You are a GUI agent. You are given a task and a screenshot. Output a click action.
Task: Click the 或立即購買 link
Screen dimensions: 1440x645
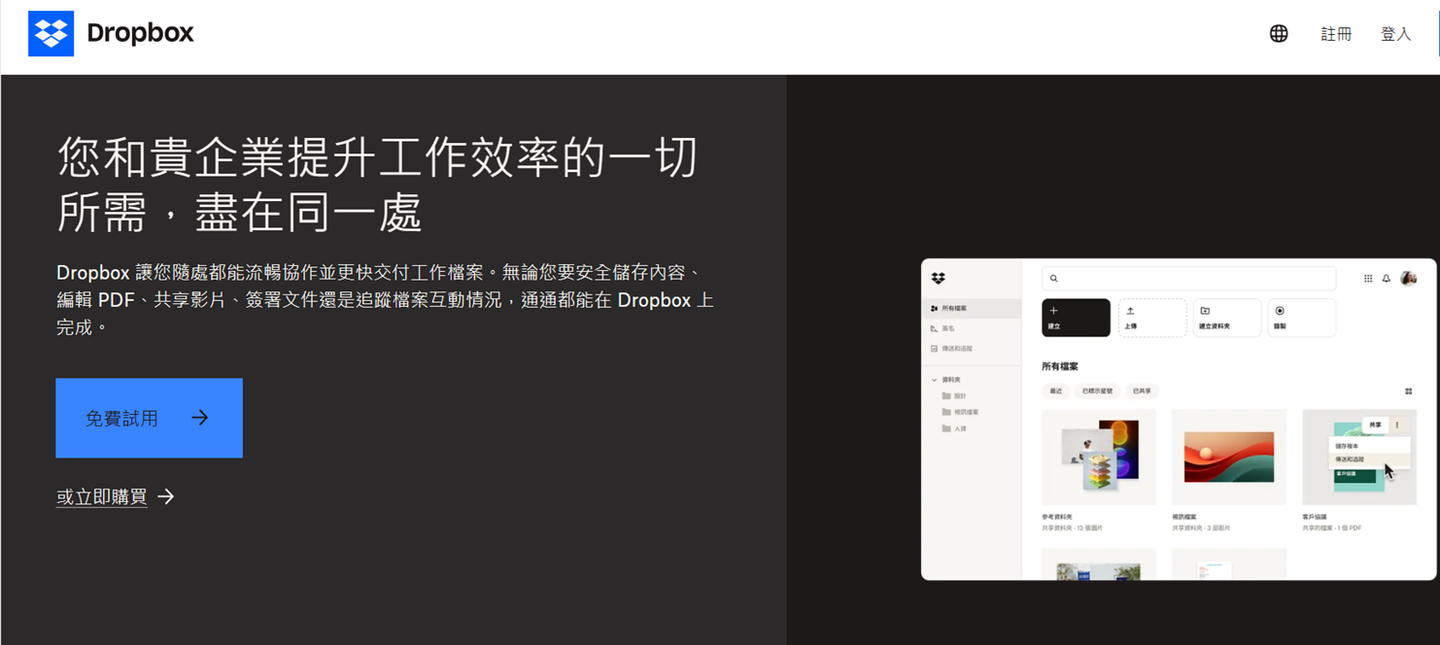click(x=102, y=496)
